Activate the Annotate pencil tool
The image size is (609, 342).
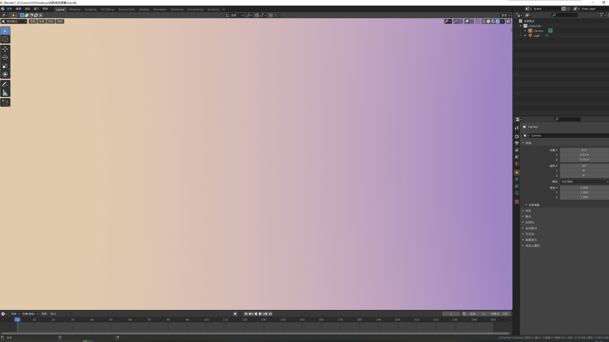5,84
